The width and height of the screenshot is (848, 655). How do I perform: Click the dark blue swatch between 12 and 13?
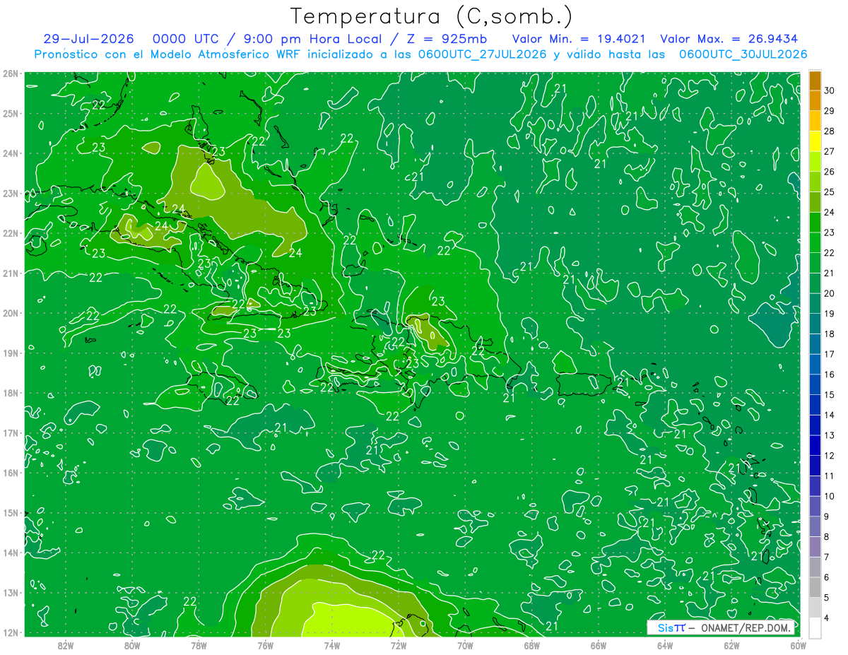coord(815,445)
